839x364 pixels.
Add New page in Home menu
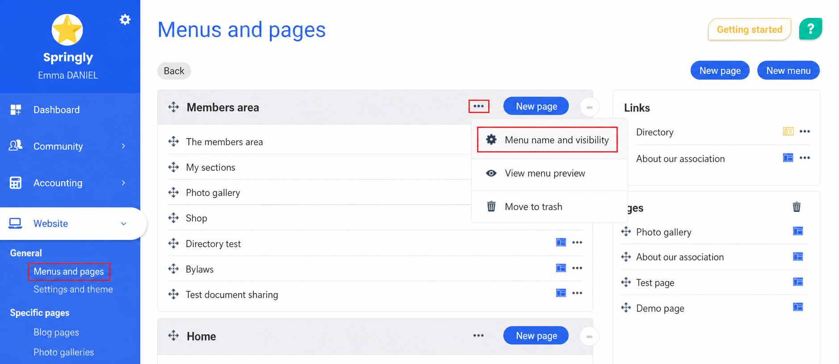coord(536,335)
